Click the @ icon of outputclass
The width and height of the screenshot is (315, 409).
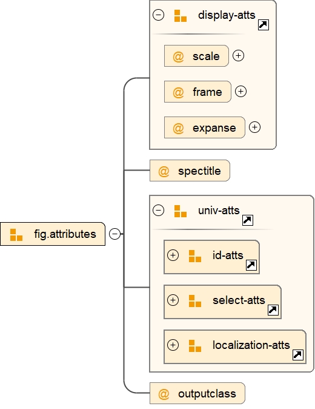(x=164, y=394)
